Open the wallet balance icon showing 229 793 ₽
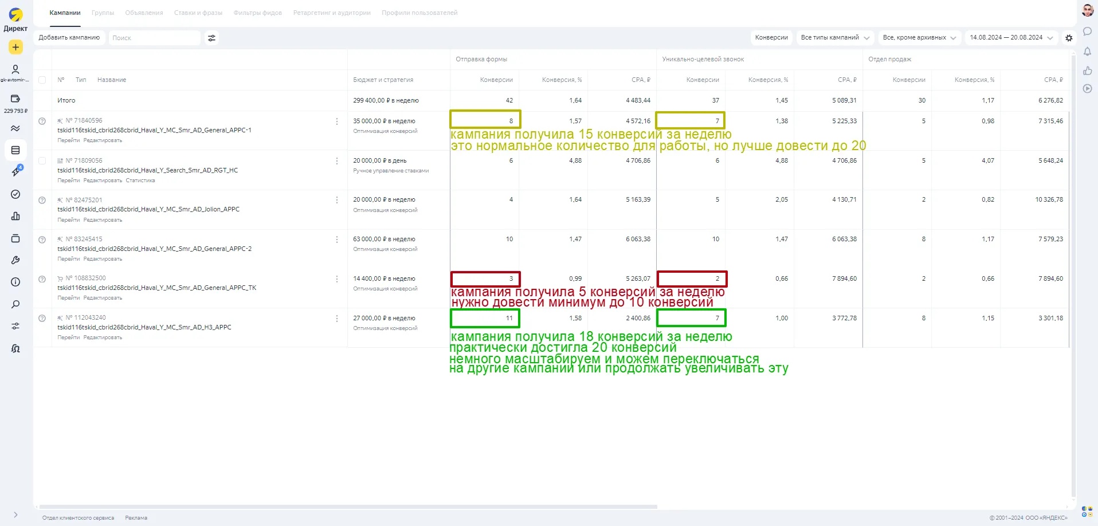Viewport: 1098px width, 526px height. click(15, 99)
